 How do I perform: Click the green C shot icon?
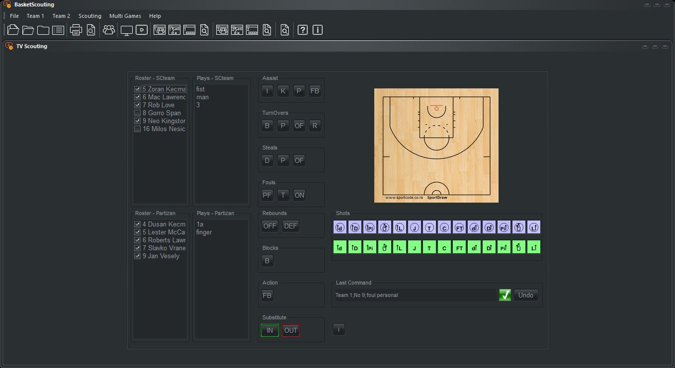tap(444, 247)
